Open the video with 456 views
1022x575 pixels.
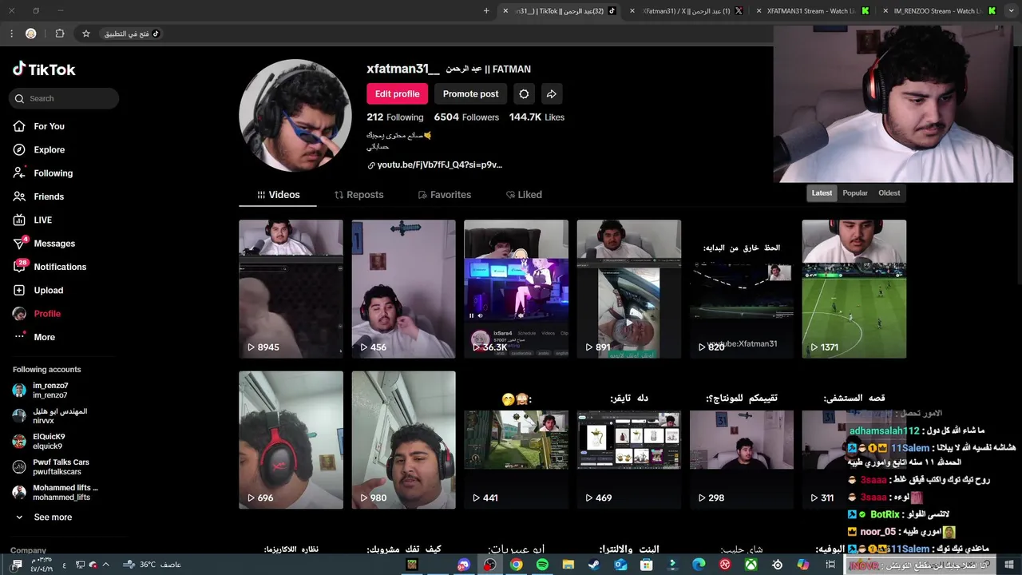point(403,289)
